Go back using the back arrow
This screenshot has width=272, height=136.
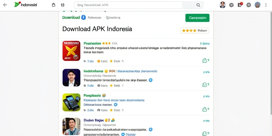click(5, 5)
